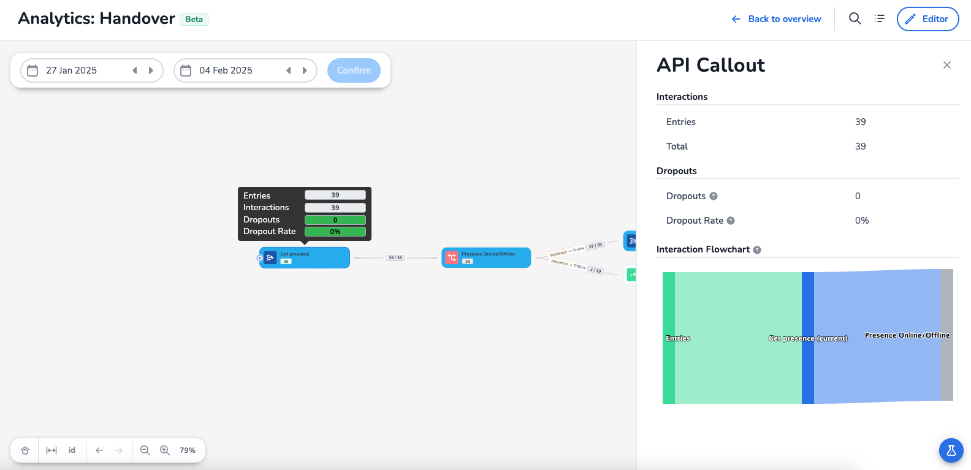
Task: Step the 04 Feb 2025 date backward
Action: tap(288, 70)
